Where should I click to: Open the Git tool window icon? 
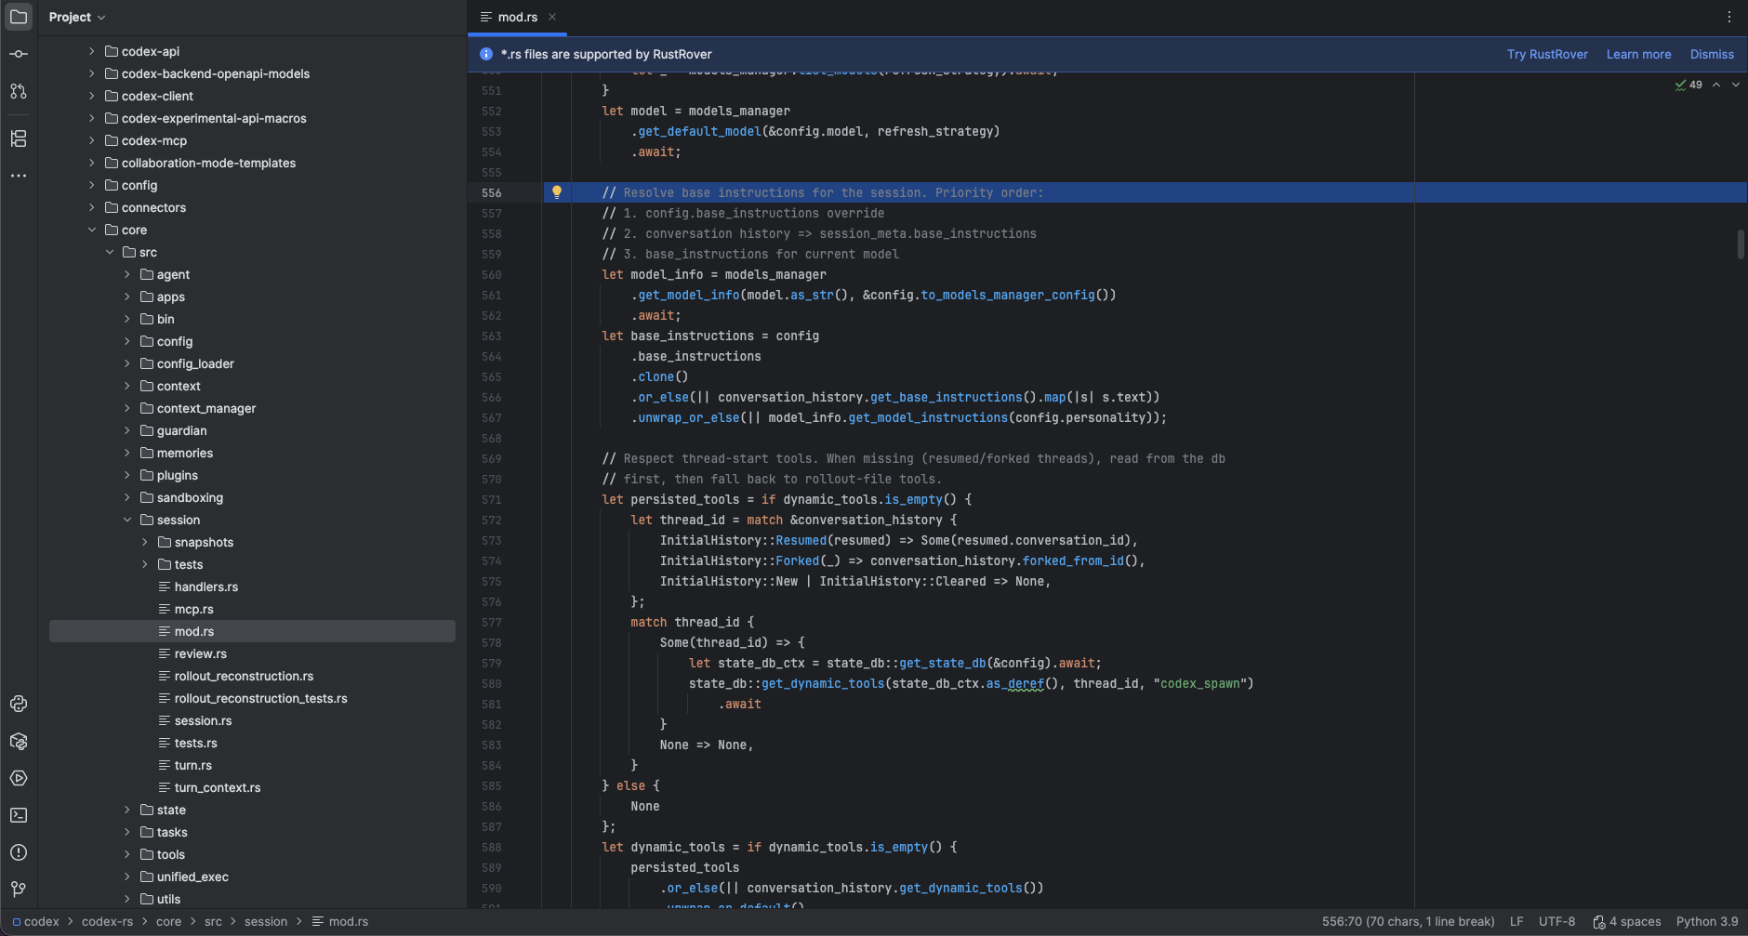(x=19, y=890)
